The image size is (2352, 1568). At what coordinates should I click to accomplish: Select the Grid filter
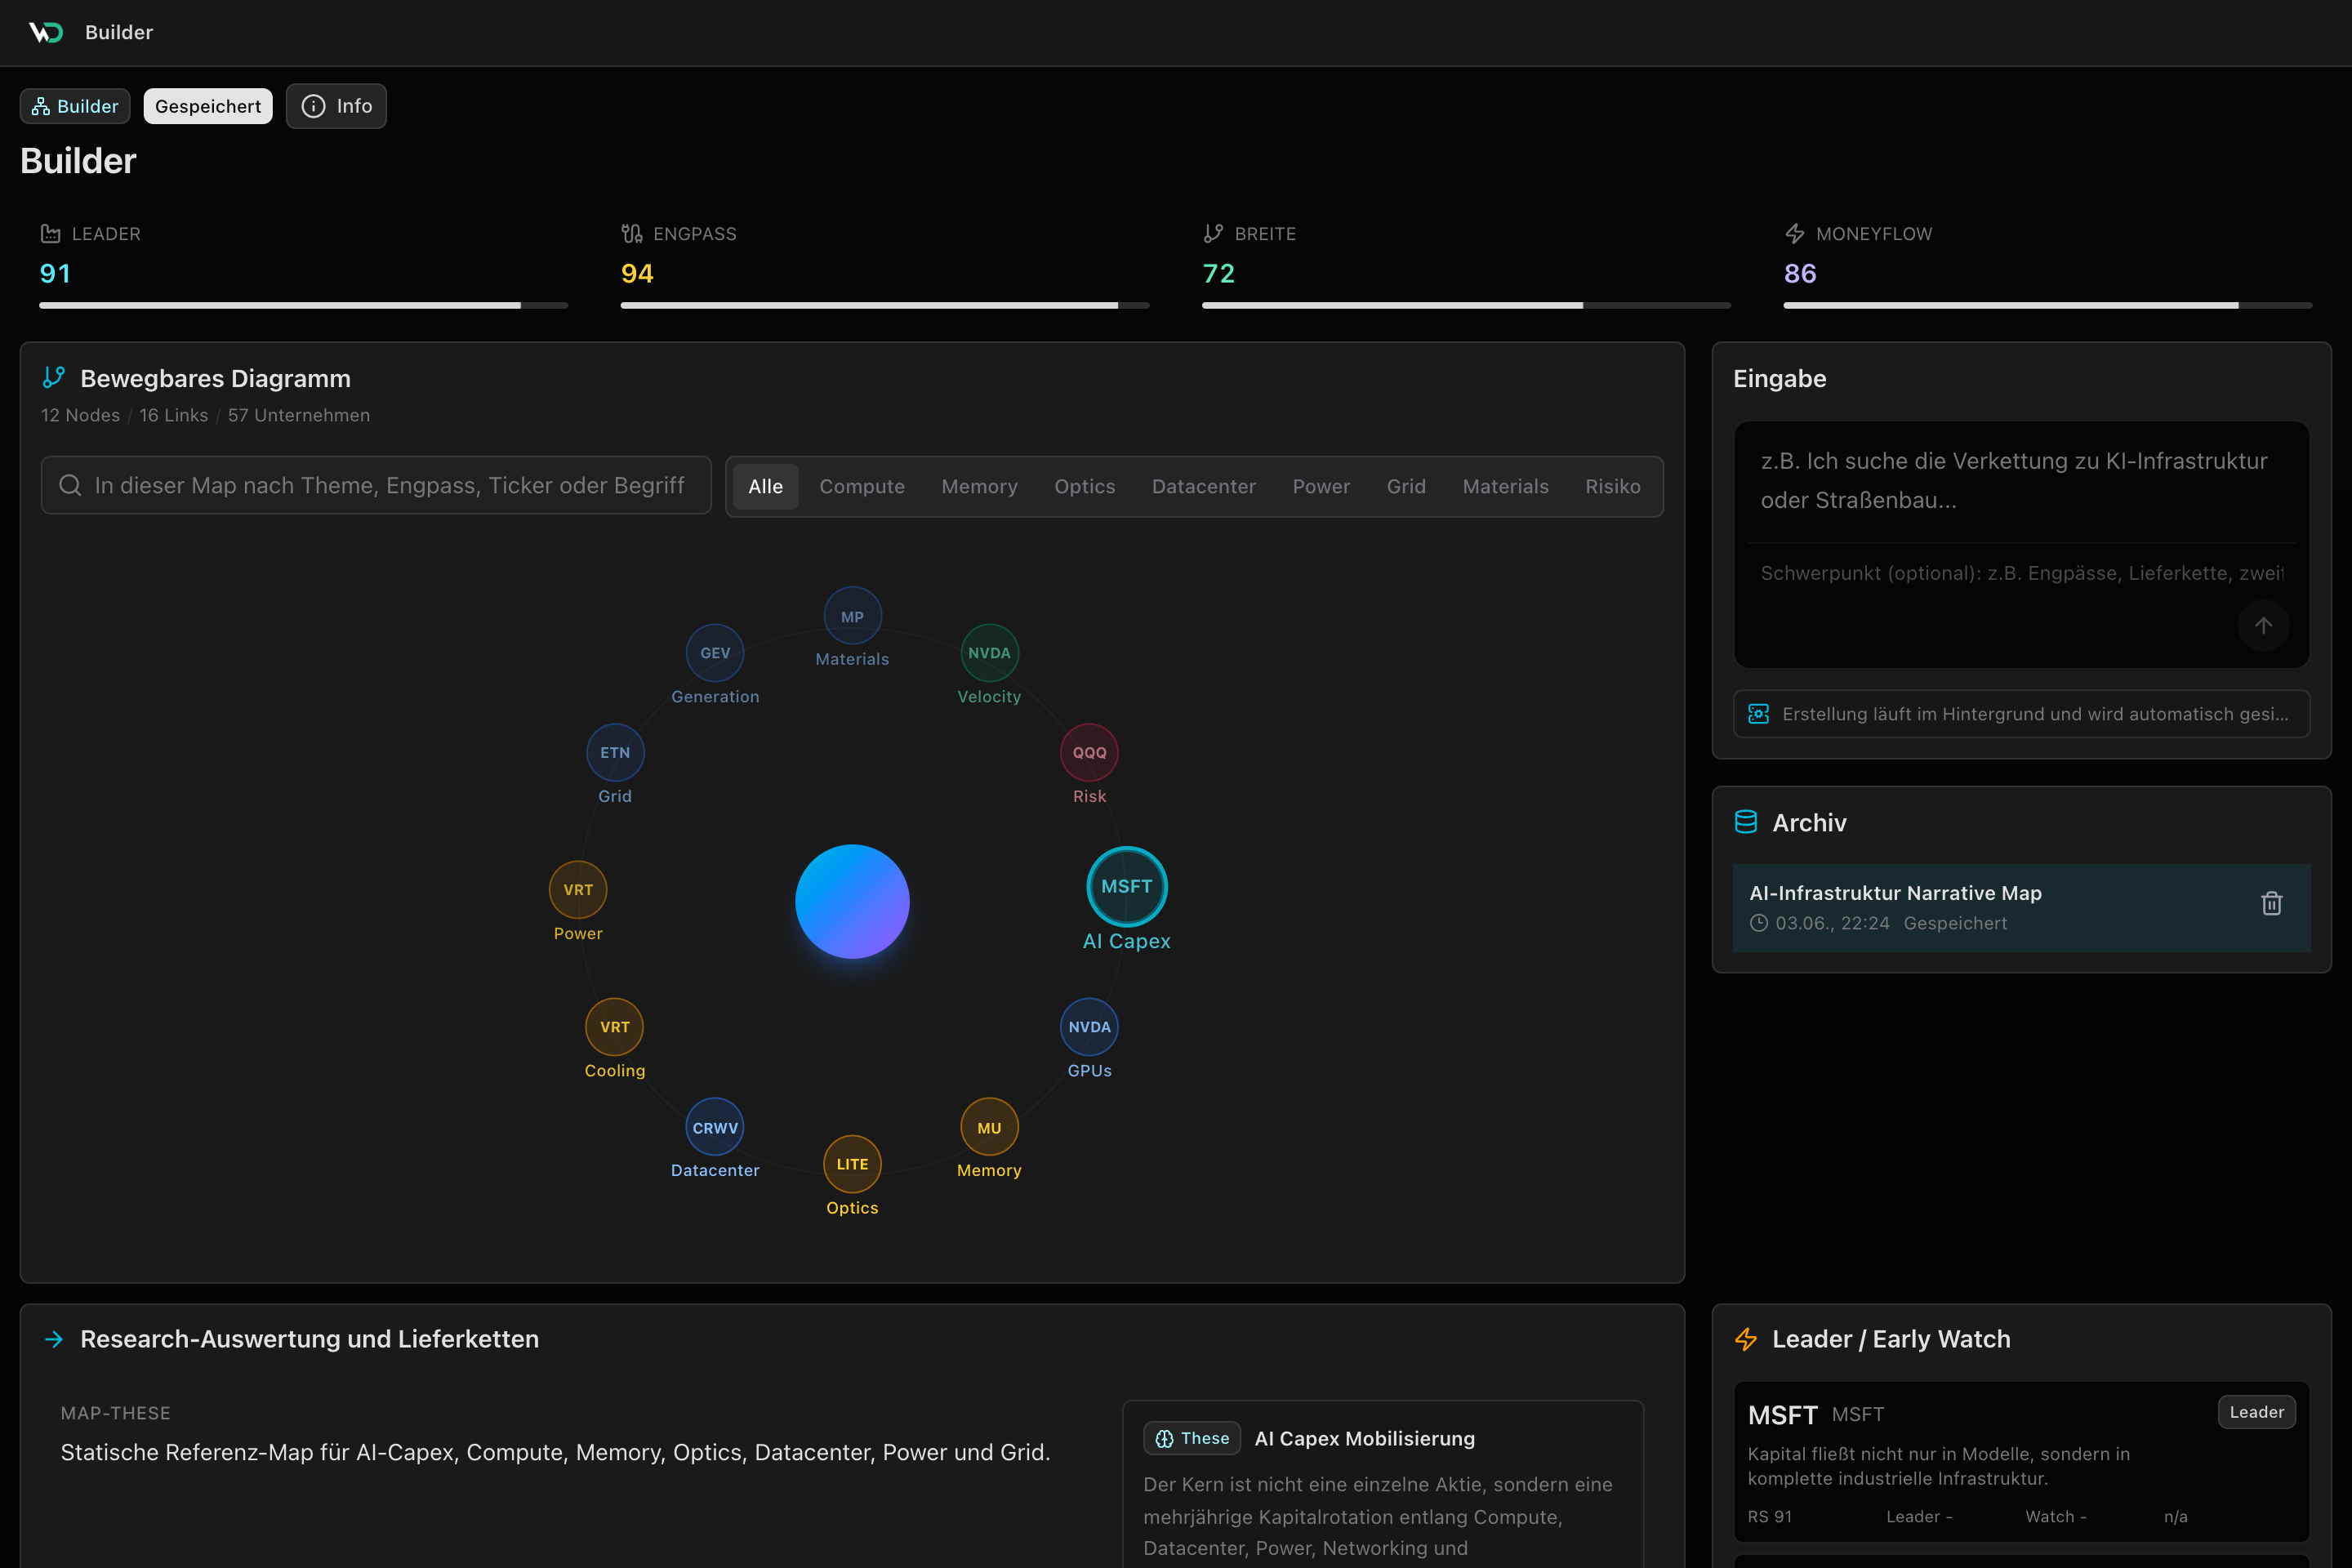pyautogui.click(x=1406, y=487)
